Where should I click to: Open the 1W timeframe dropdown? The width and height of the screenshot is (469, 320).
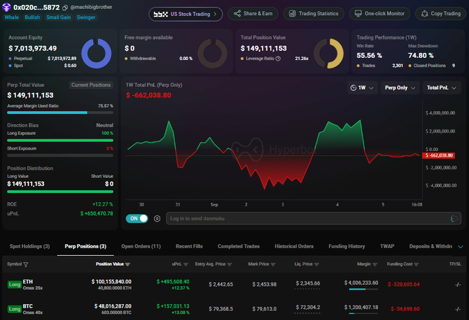[362, 88]
